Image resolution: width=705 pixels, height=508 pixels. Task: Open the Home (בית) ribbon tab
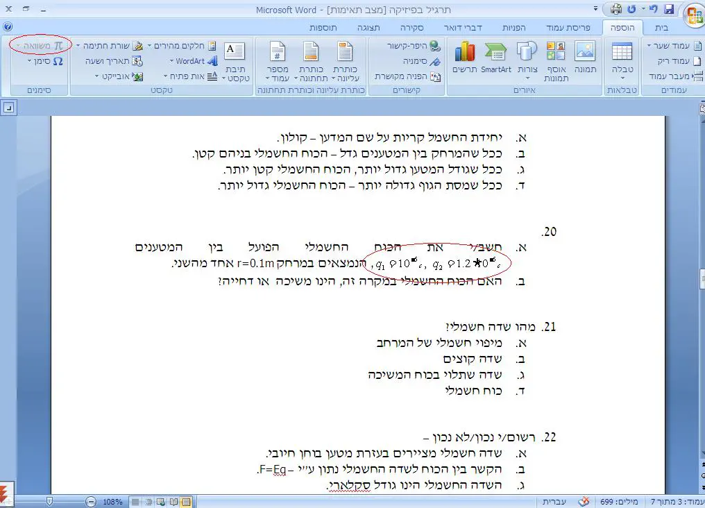point(662,28)
